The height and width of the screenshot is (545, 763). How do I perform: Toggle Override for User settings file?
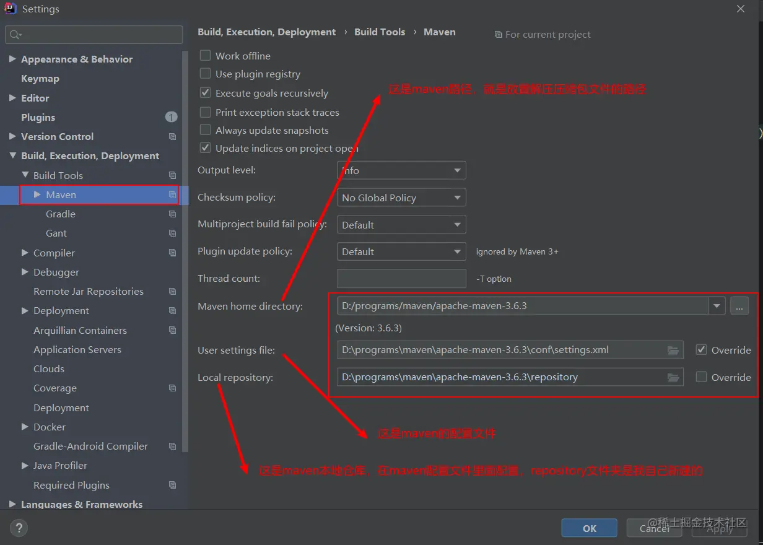[x=701, y=350]
